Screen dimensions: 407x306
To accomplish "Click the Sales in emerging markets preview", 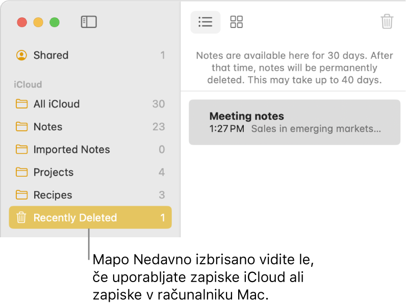I will click(x=316, y=129).
